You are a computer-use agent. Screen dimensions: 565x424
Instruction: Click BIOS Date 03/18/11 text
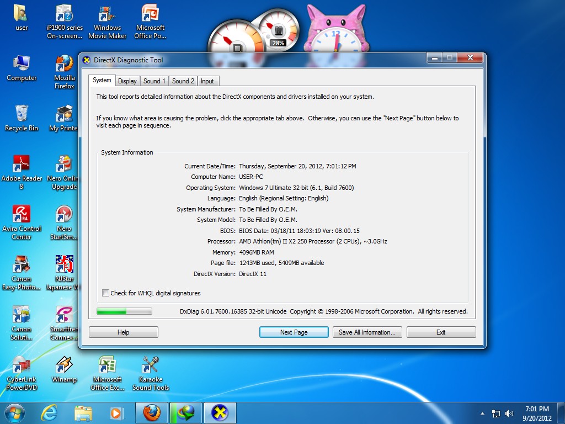click(x=299, y=231)
